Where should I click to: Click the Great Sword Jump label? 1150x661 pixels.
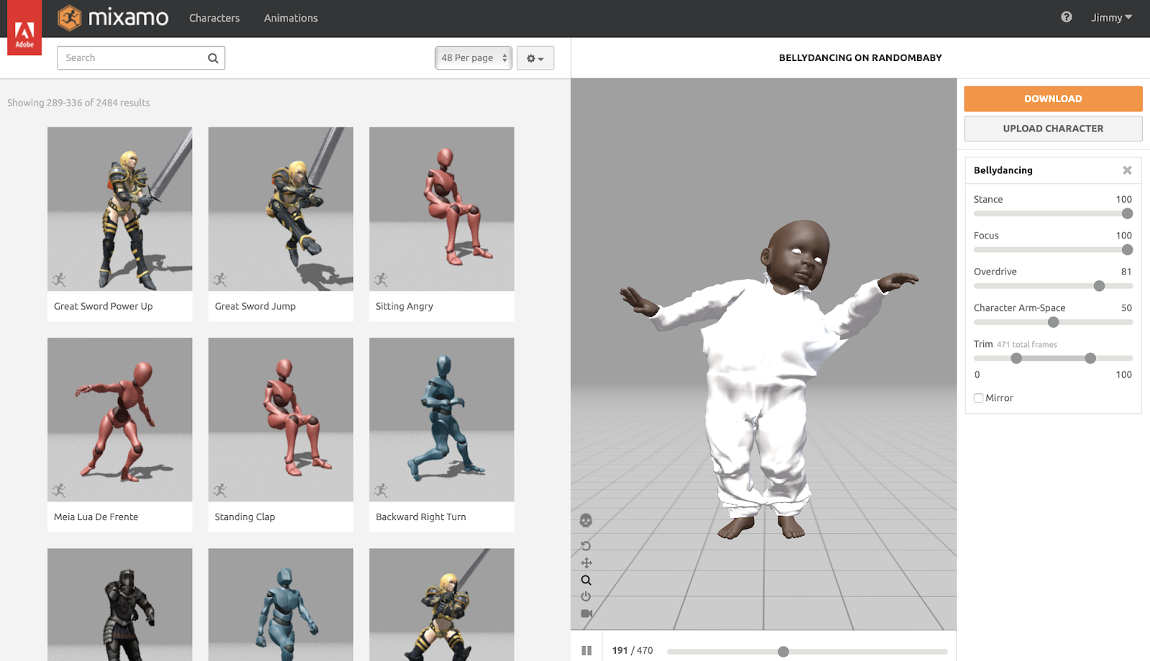pyautogui.click(x=255, y=306)
